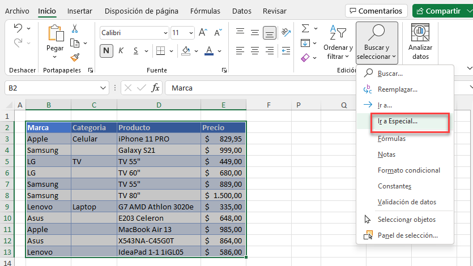Image resolution: width=473 pixels, height=266 pixels.
Task: Expand fill color dropdown arrow
Action: (x=196, y=51)
